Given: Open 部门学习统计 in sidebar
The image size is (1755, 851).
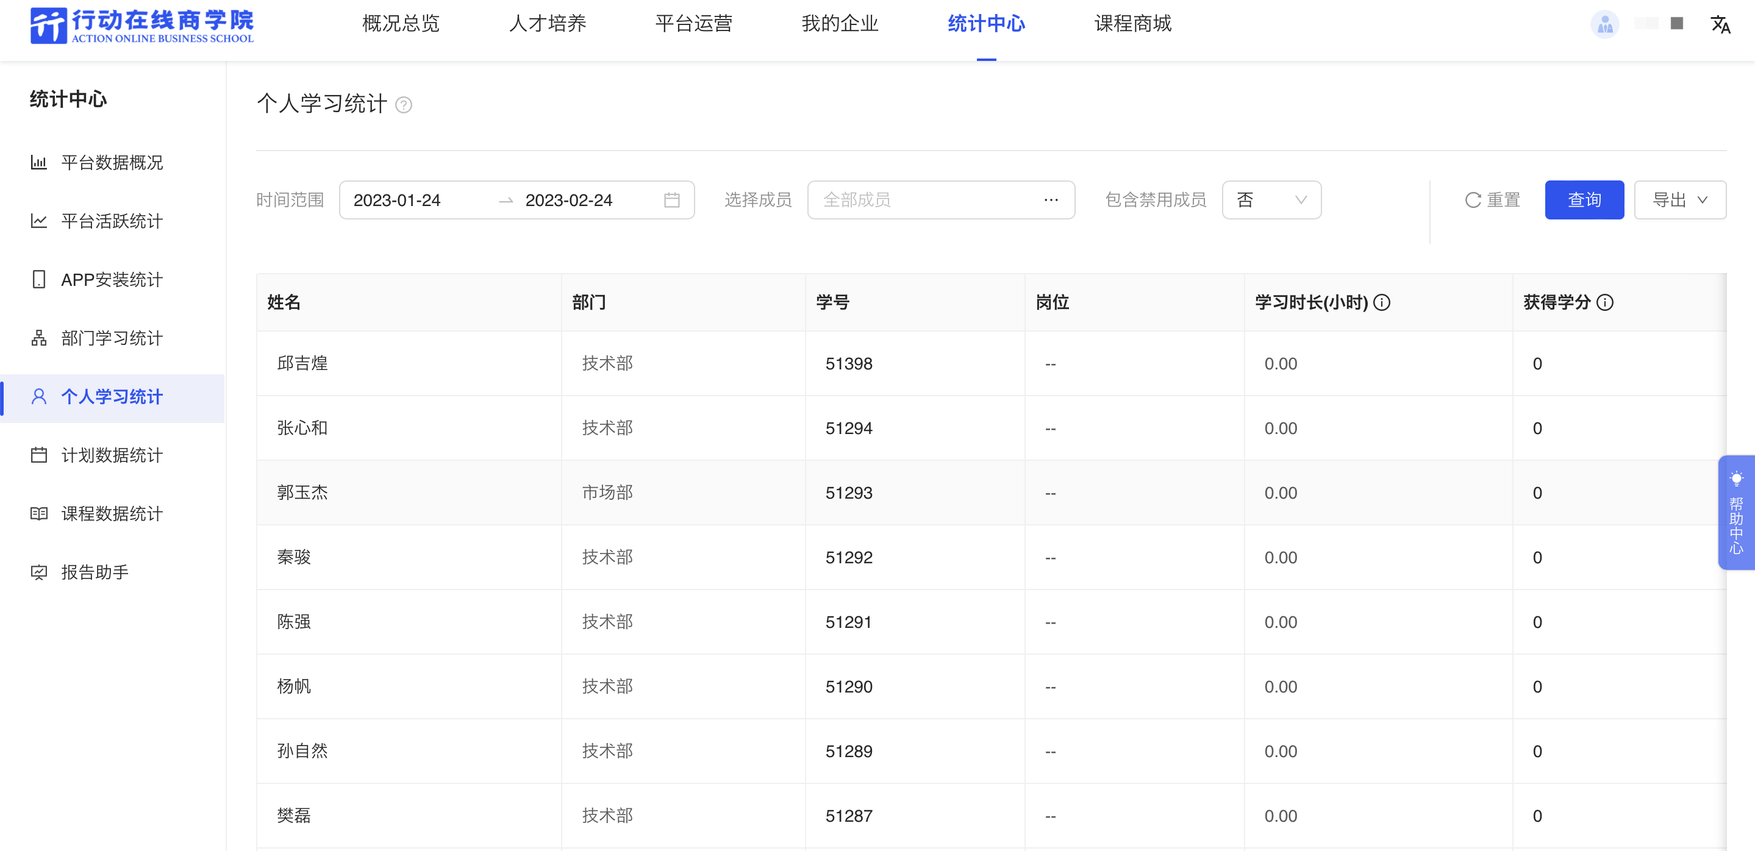Looking at the screenshot, I should (112, 338).
